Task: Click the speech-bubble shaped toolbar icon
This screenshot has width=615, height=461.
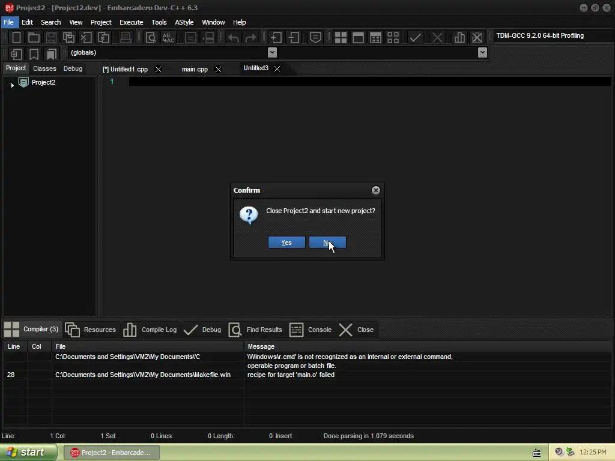Action: [315, 38]
